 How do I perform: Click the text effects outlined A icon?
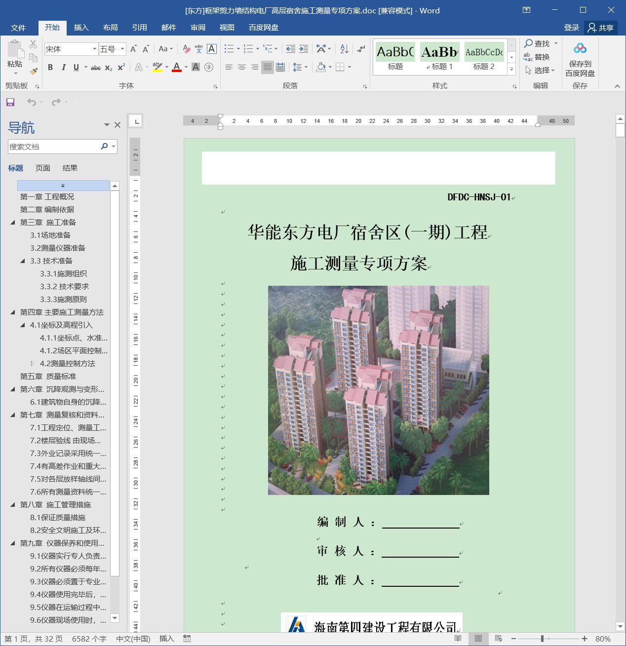(139, 67)
